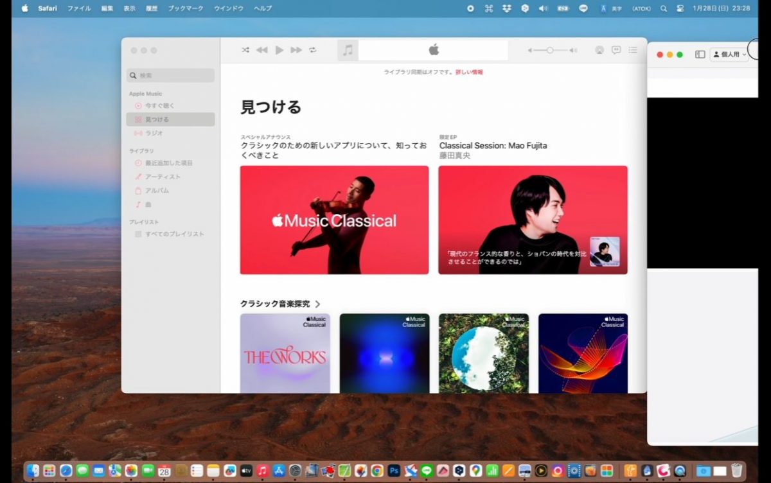Viewport: 771px width, 483px height.
Task: Open Messages from the Dock
Action: (82, 471)
